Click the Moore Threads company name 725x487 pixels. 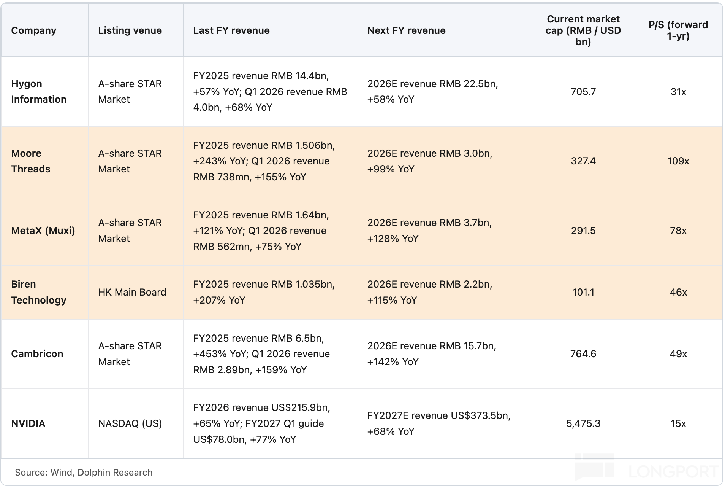[31, 161]
